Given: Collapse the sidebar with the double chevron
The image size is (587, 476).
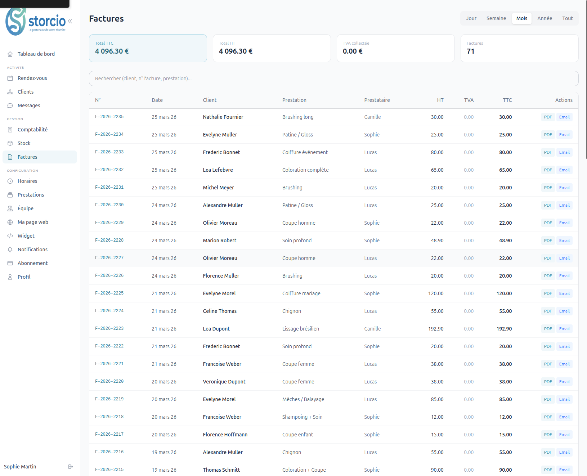Looking at the screenshot, I should point(70,21).
